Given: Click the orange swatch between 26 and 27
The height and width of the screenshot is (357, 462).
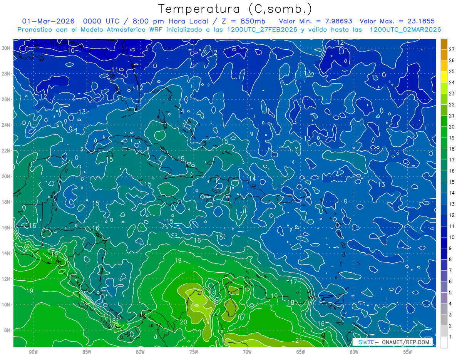Looking at the screenshot, I should (444, 54).
